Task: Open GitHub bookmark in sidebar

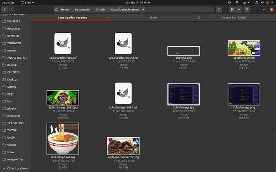Action: pos(16,87)
